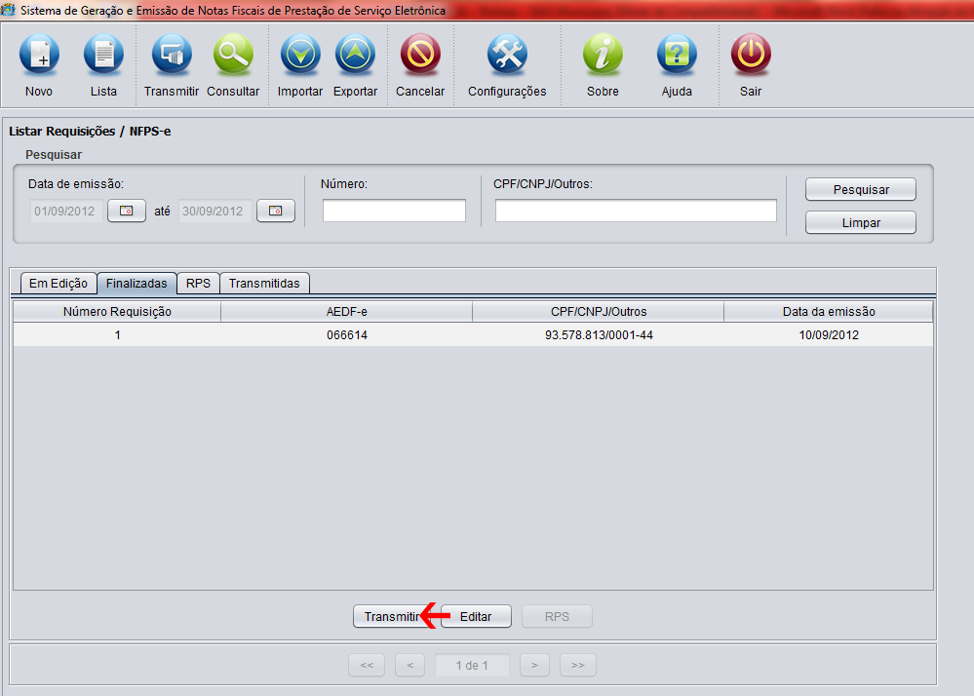Screen dimensions: 974x696
Task: Select the cell 93.578.813/0001-44
Action: tap(599, 335)
